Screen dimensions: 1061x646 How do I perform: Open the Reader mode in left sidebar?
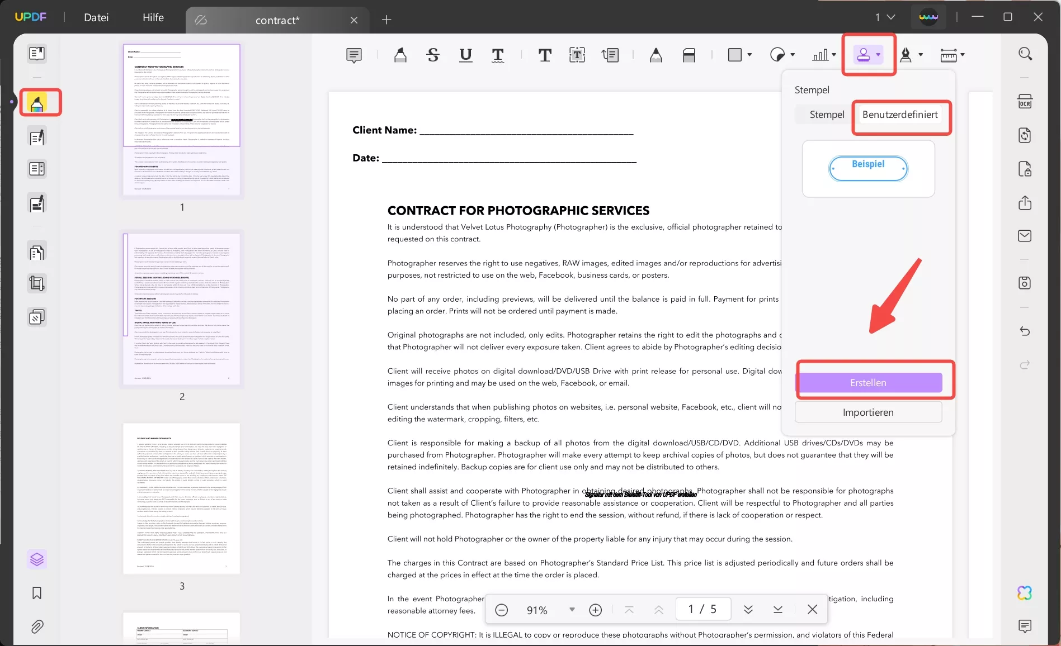pyautogui.click(x=37, y=54)
